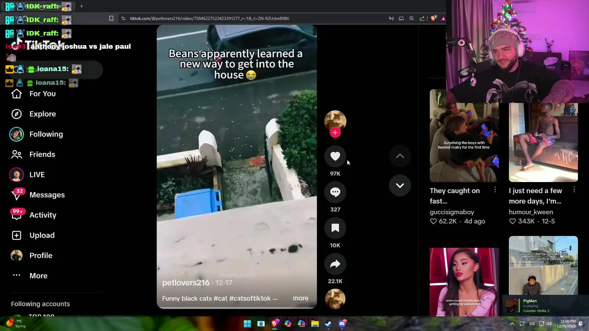The width and height of the screenshot is (589, 331).
Task: Play the humour_kween video thumbnail
Action: point(543,142)
